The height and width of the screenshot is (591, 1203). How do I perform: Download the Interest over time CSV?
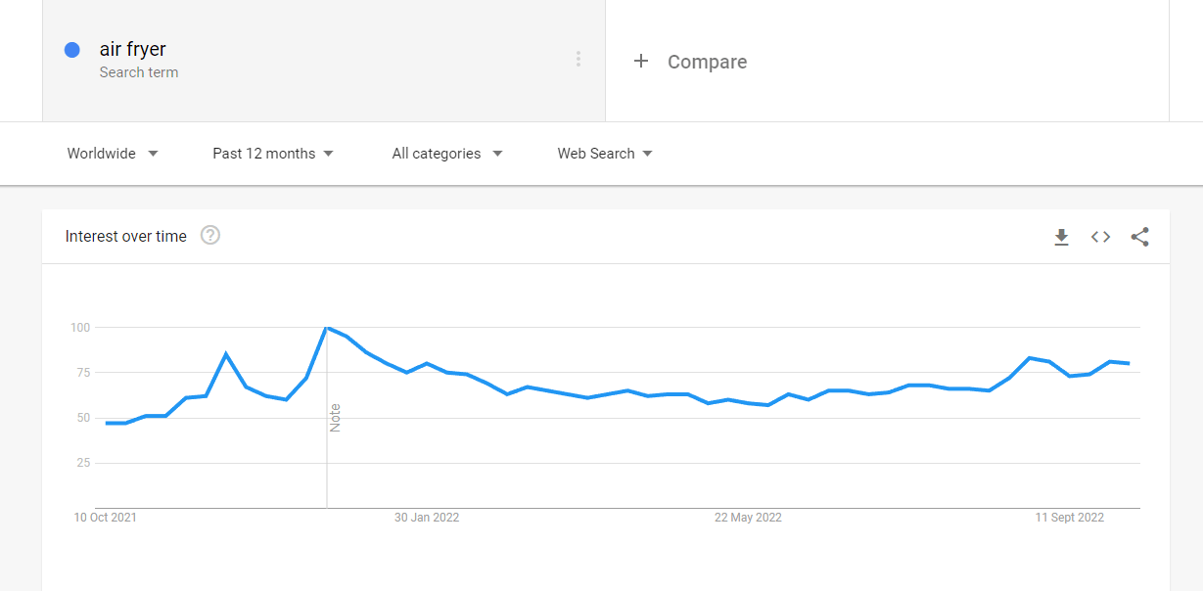click(x=1061, y=237)
